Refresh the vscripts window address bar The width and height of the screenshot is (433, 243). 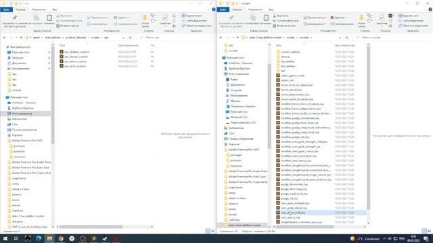pyautogui.click(x=347, y=38)
